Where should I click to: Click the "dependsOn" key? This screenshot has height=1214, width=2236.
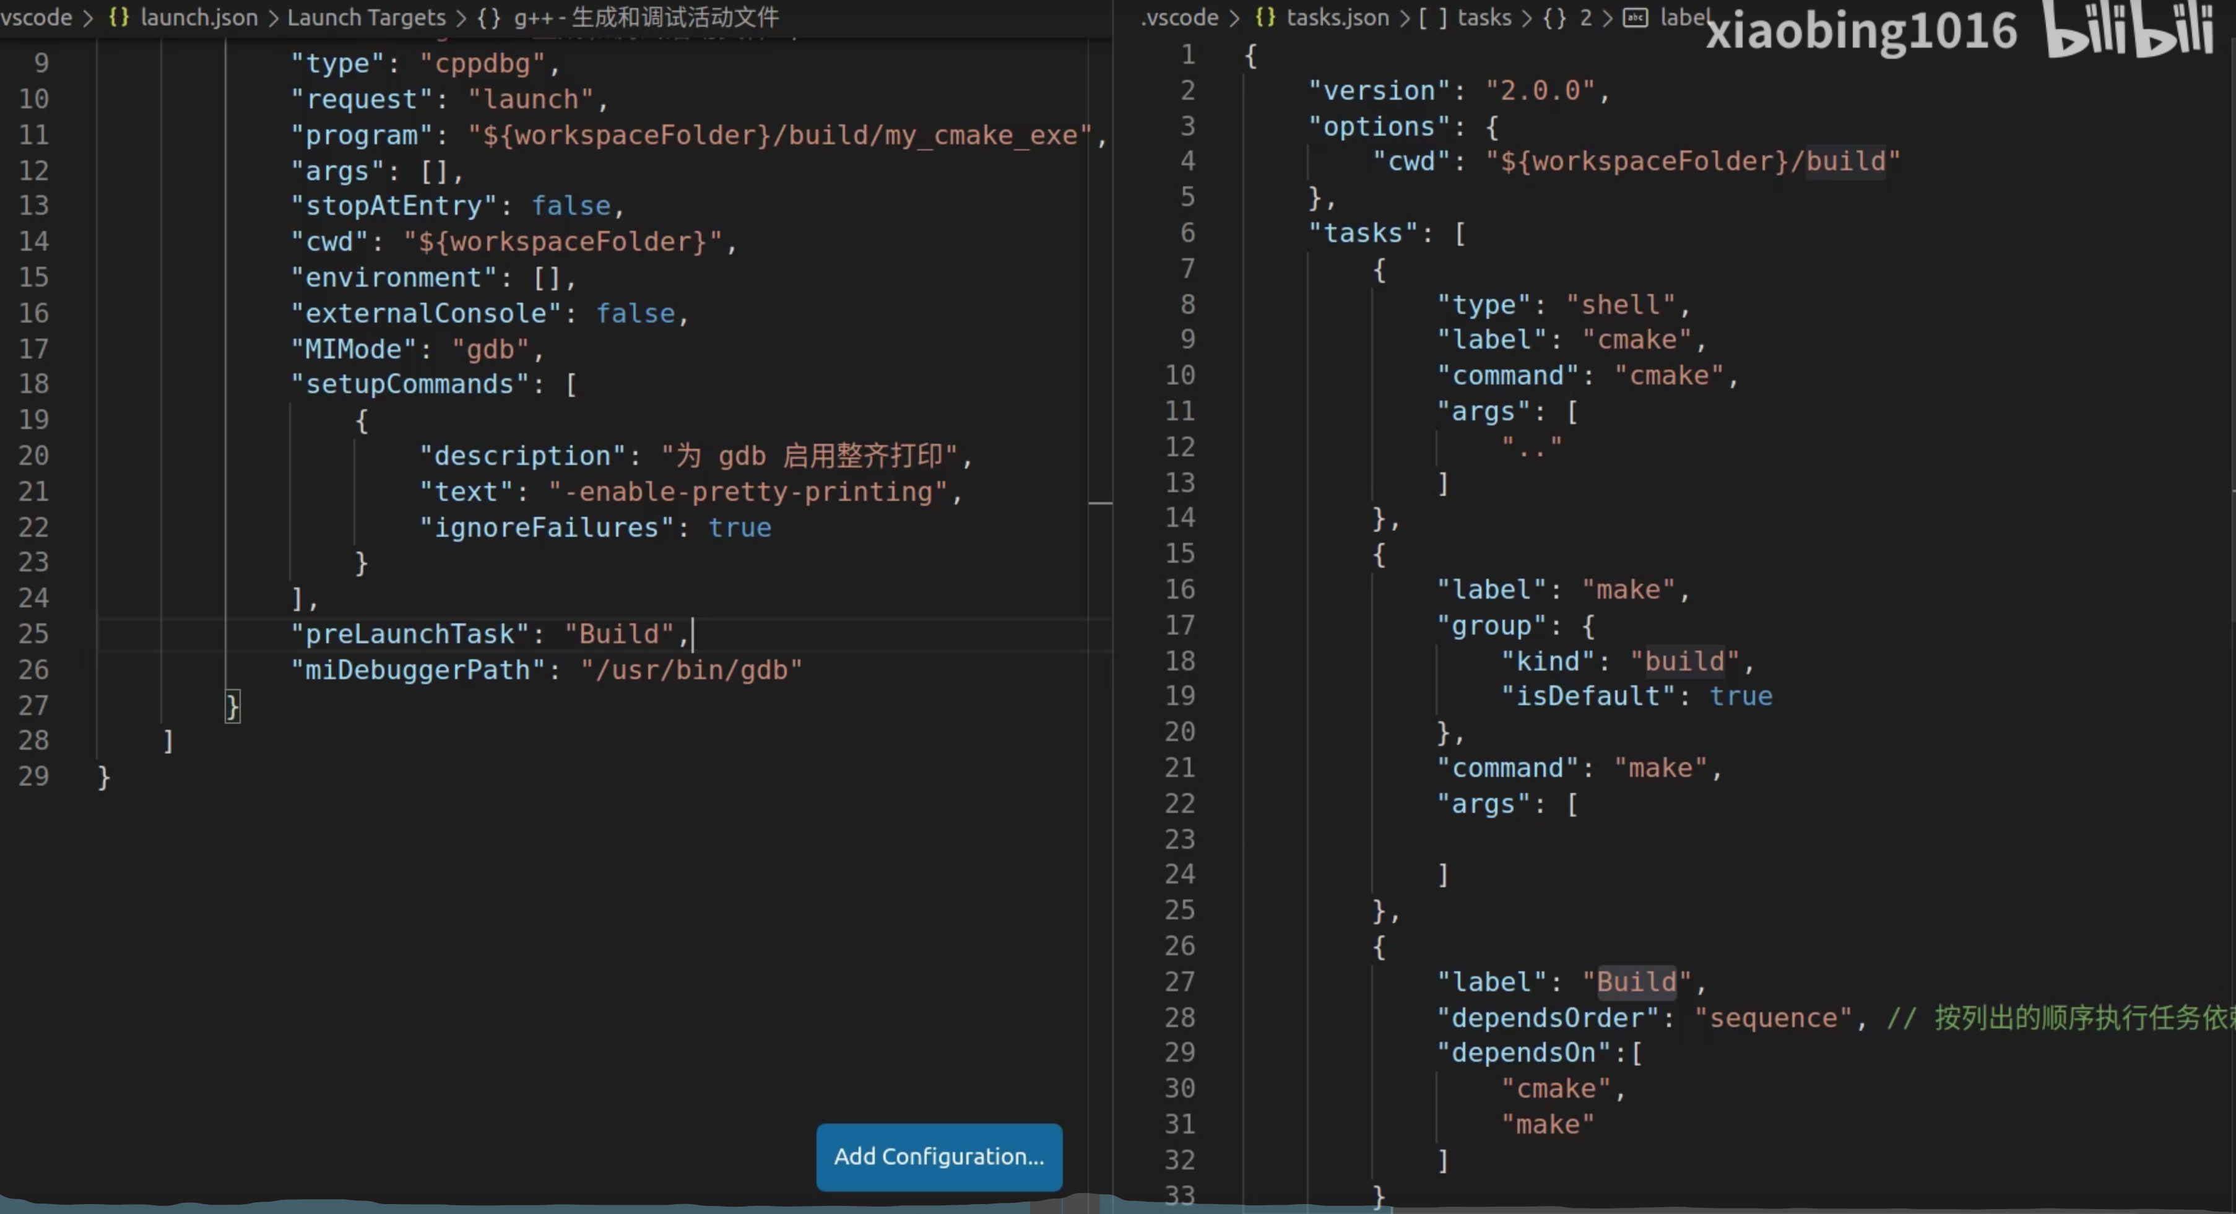1524,1054
